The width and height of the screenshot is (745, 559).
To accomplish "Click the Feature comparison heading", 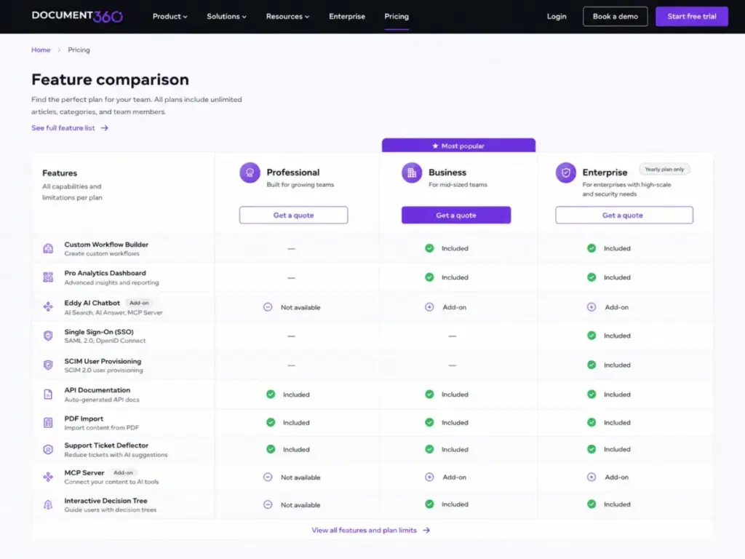I will pos(111,79).
